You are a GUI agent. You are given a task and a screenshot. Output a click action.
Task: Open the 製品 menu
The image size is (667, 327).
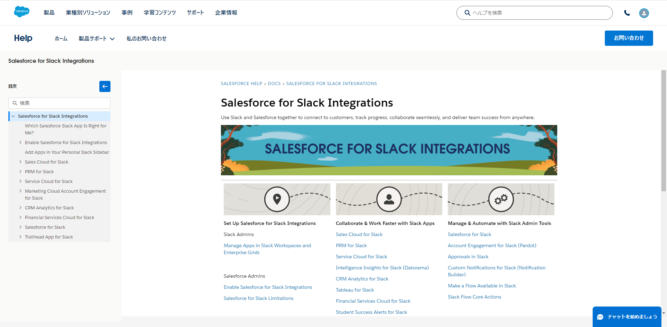click(49, 12)
